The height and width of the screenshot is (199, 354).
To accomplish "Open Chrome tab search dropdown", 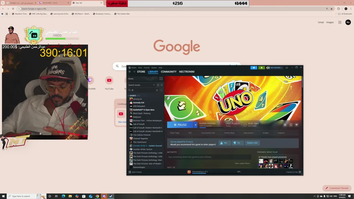I will 3,3.
